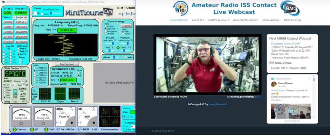The width and height of the screenshot is (330, 135).
Task: Click the Web computer icon in Web Station panel
Action: (15, 93)
